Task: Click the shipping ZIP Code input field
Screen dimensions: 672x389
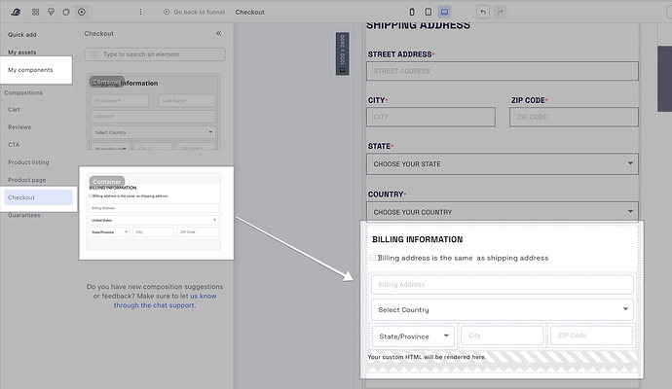Action: click(574, 117)
